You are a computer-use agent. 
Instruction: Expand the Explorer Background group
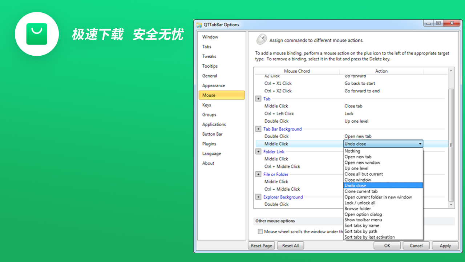click(x=258, y=197)
